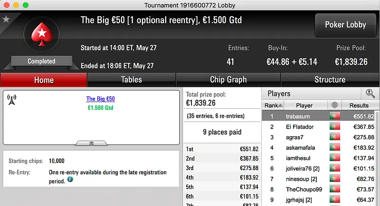Viewport: 380px width, 206px height.
Task: Open the Chip Graph tab
Action: pyautogui.click(x=228, y=80)
